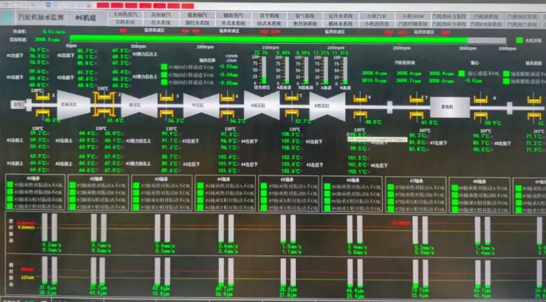The image size is (546, 302).
Task: Click the #1轴向位移通道不OK green indicator
Action: (x=165, y=67)
